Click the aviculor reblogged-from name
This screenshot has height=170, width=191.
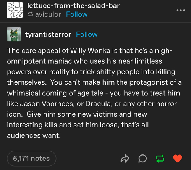pyautogui.click(x=48, y=14)
